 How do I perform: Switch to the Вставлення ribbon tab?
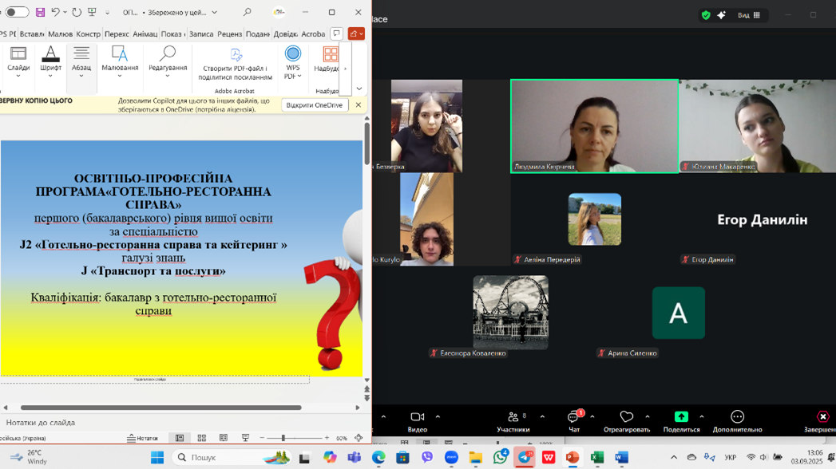pos(32,33)
